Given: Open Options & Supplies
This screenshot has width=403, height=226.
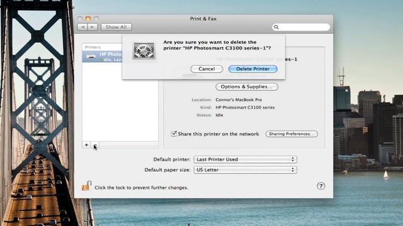Looking at the screenshot, I should pyautogui.click(x=247, y=87).
